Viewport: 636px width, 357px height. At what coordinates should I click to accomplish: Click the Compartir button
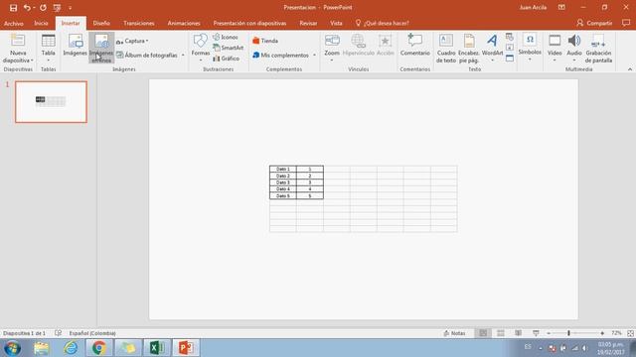coord(594,23)
